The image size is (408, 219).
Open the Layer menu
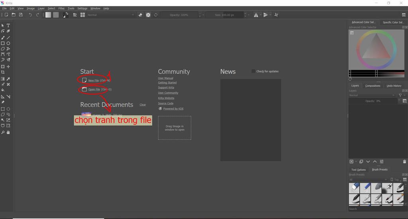point(41,8)
